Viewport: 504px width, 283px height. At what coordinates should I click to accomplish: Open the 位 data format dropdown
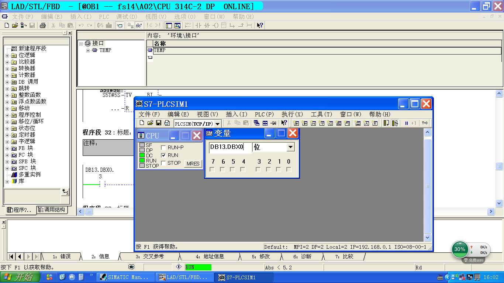click(291, 147)
